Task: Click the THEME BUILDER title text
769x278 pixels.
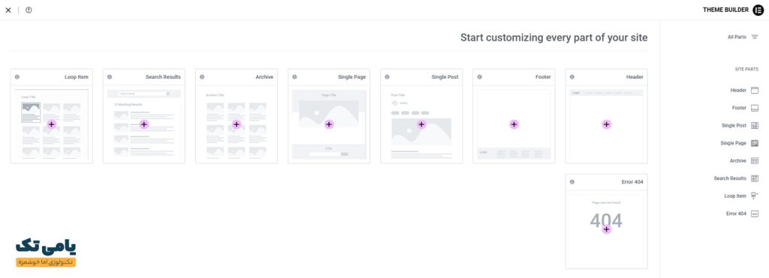Action: [x=726, y=10]
